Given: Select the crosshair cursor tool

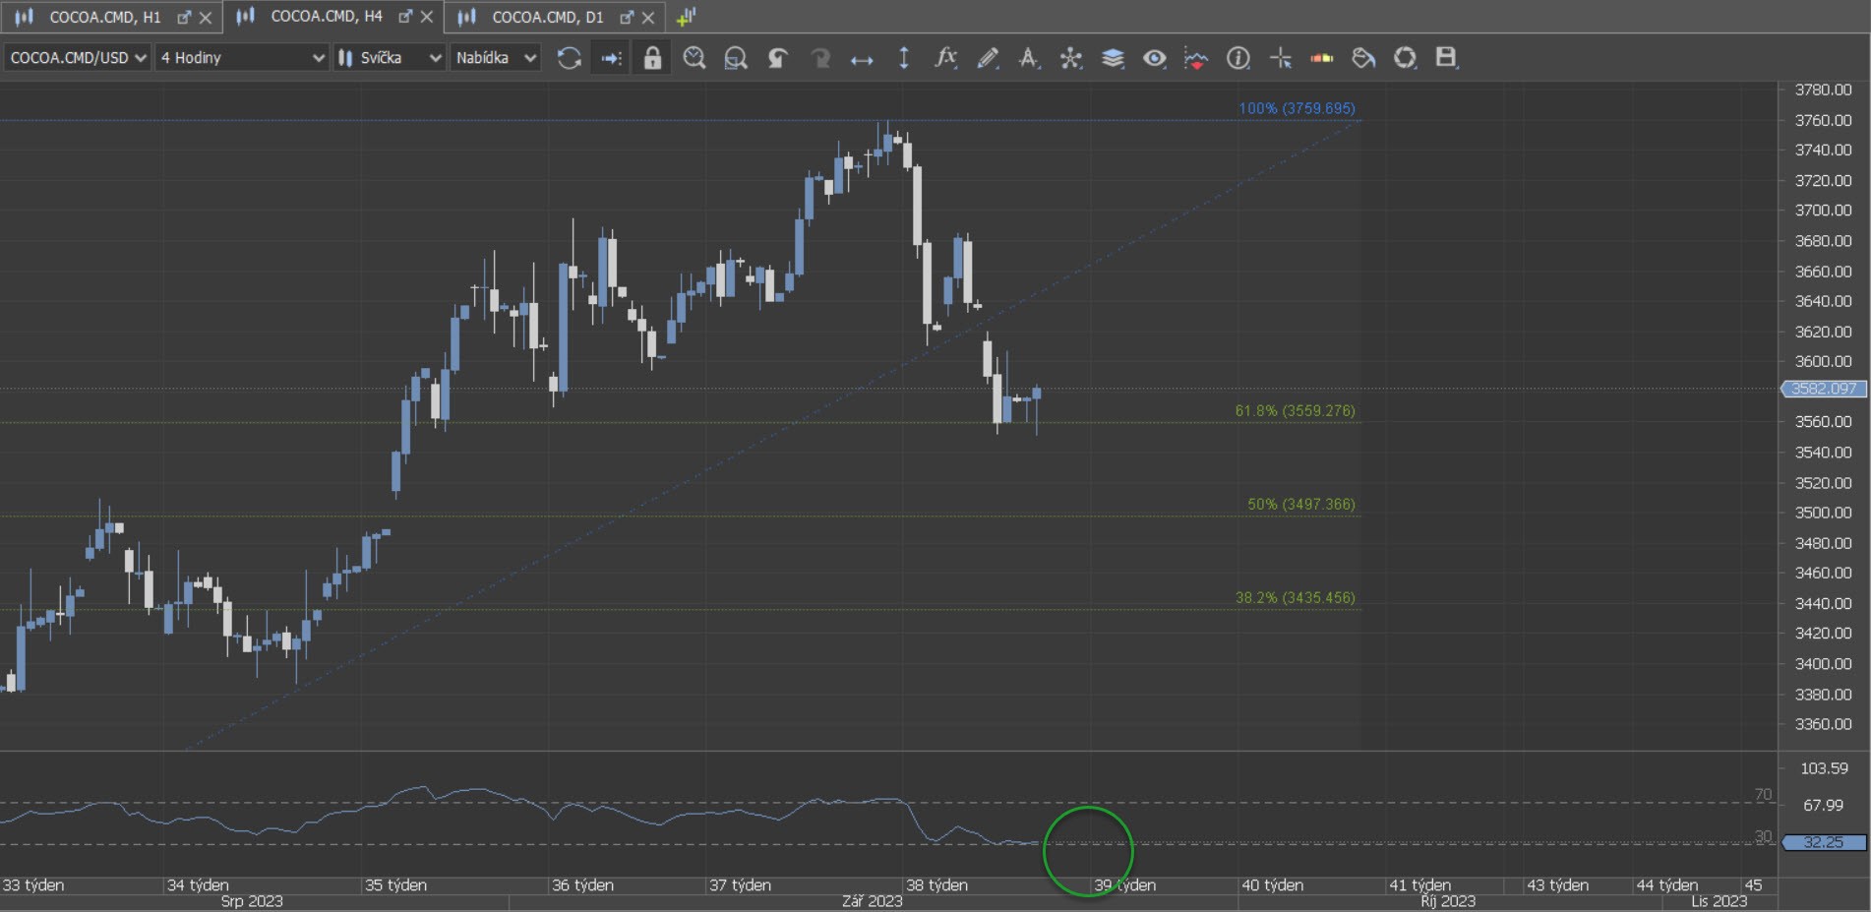Looking at the screenshot, I should click(1281, 58).
